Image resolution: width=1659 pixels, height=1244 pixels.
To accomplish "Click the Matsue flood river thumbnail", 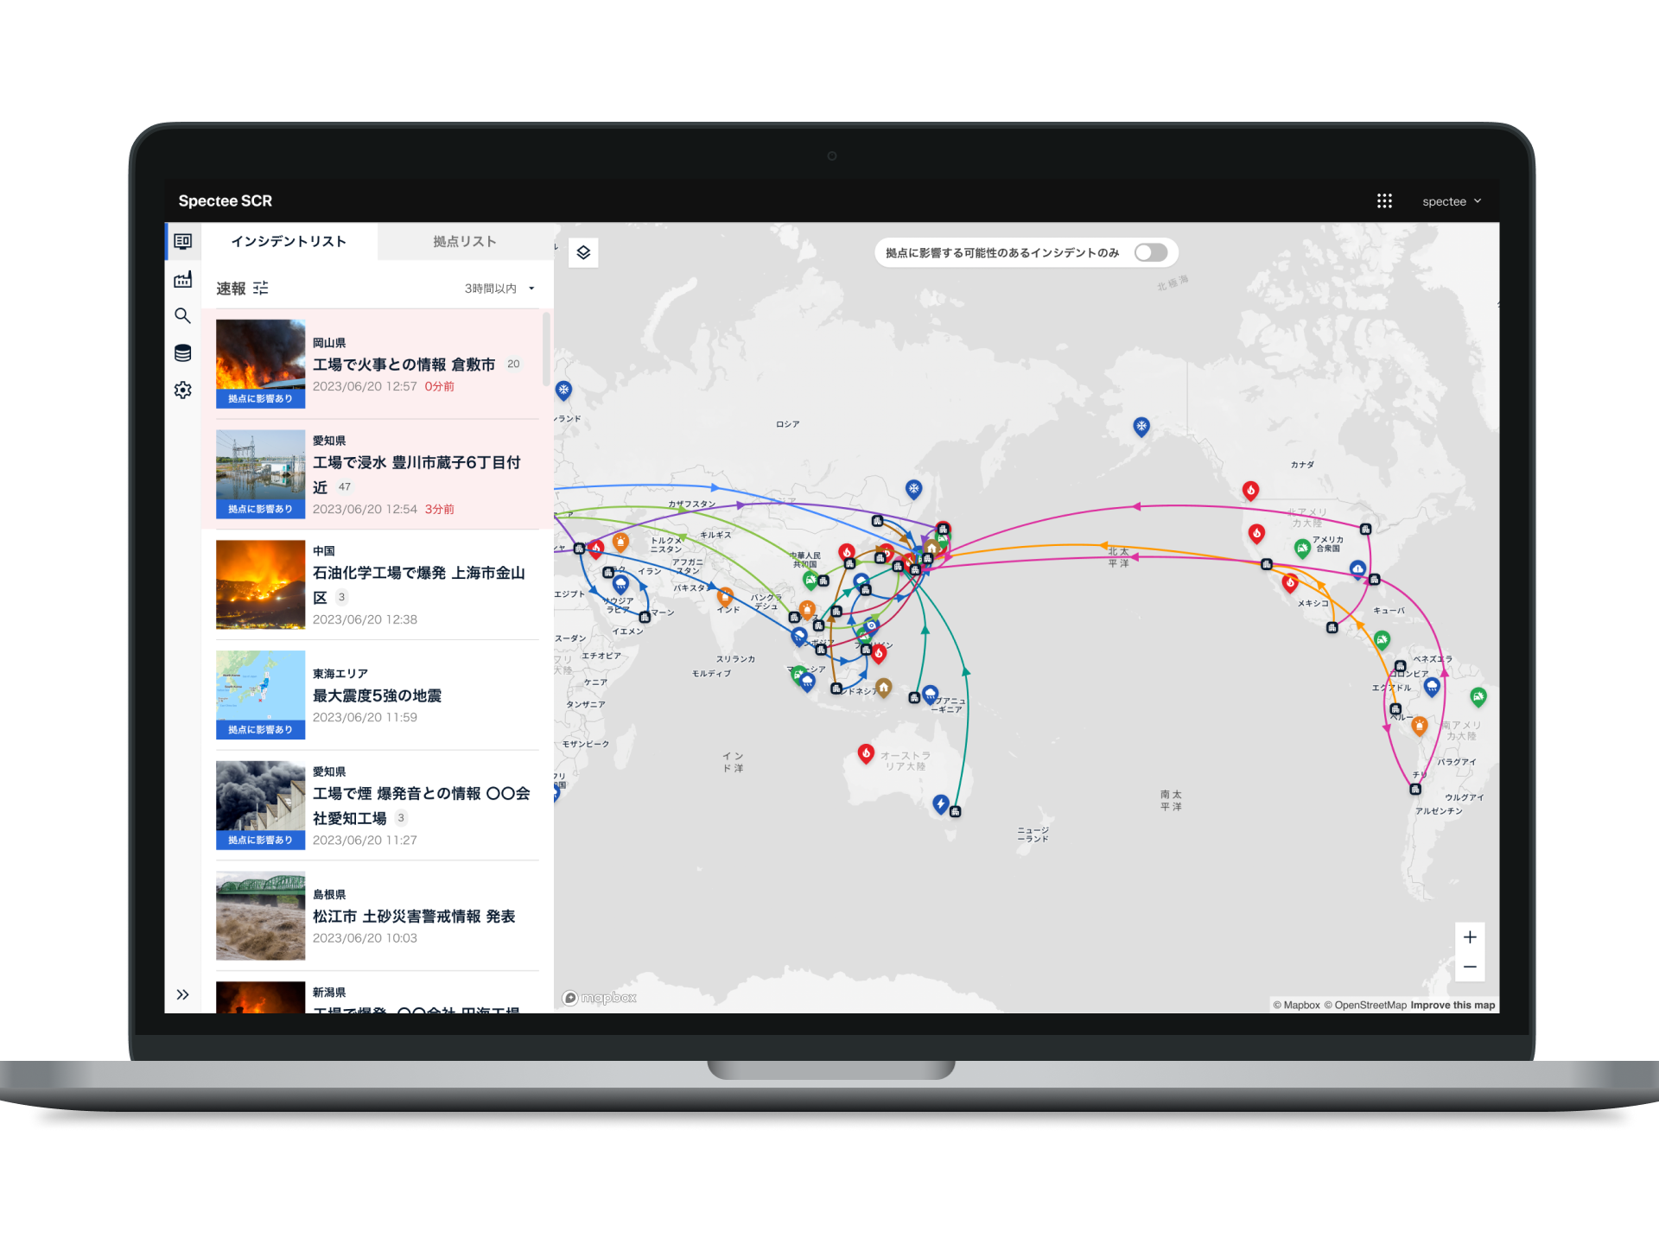I will click(260, 916).
